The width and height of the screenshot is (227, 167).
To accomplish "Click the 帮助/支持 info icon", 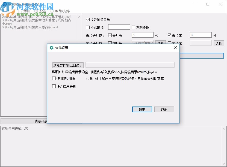I will pos(52,11).
